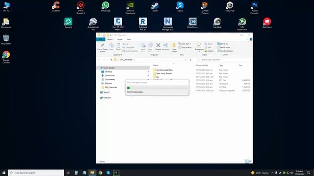Open the This PC desktop icon
314x176 pixels.
[6, 6]
